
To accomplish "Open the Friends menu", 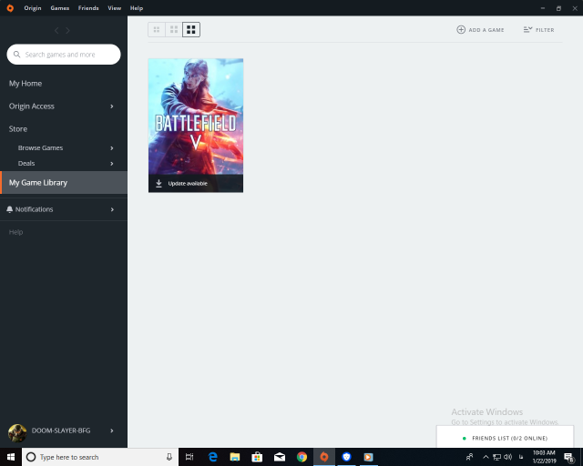I will 88,7.
